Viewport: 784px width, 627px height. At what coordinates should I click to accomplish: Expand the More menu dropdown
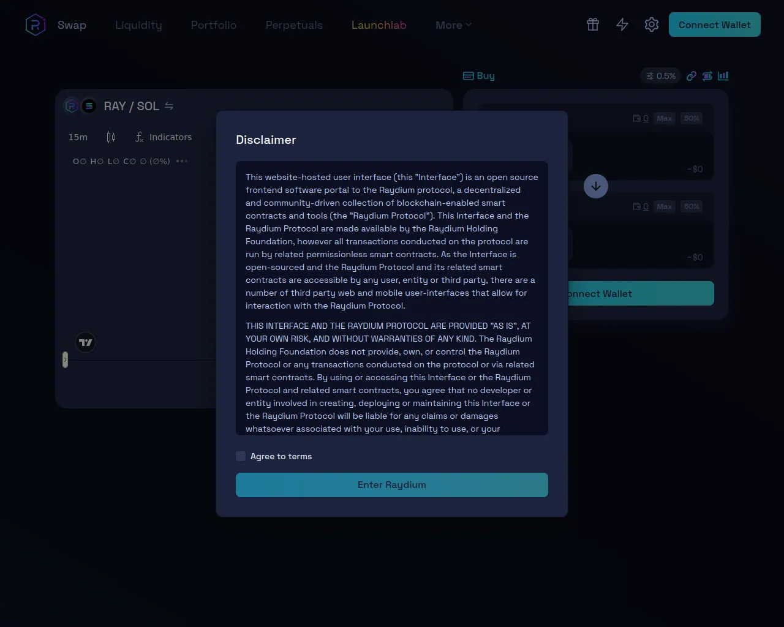pos(453,25)
